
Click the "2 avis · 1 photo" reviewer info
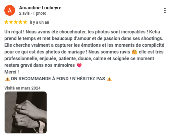[x=33, y=13]
